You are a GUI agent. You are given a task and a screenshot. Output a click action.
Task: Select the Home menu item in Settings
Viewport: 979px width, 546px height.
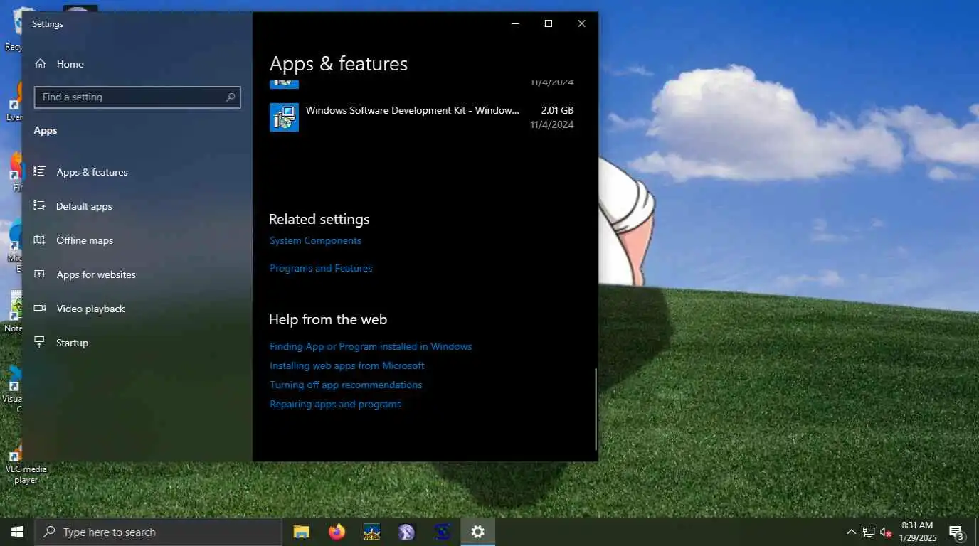(137, 64)
